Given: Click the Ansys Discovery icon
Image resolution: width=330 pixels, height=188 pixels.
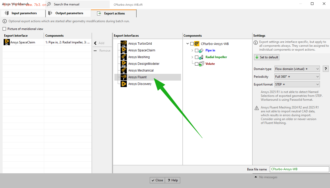Looking at the screenshot, I should (x=124, y=84).
